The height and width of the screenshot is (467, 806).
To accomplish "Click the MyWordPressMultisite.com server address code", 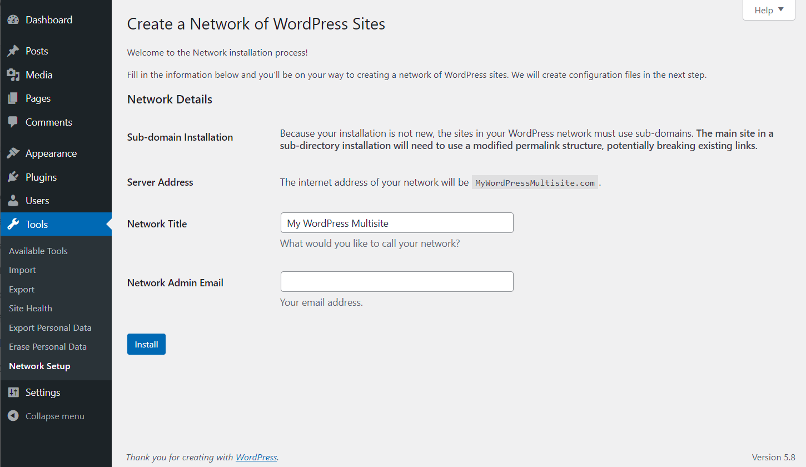I will pyautogui.click(x=535, y=183).
